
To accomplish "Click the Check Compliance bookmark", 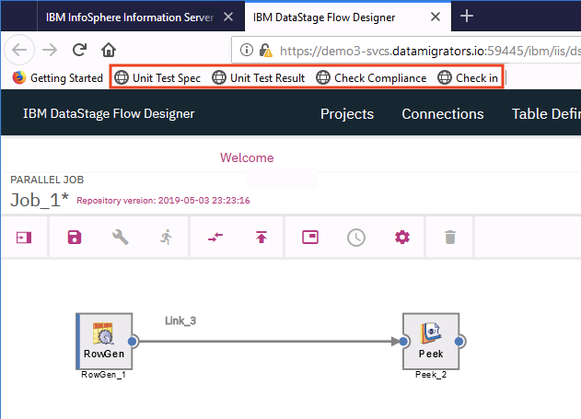I will click(x=371, y=78).
